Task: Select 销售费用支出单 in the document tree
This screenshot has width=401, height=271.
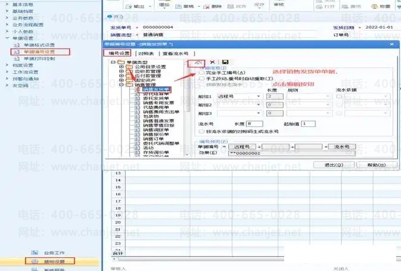Action: 161,112
